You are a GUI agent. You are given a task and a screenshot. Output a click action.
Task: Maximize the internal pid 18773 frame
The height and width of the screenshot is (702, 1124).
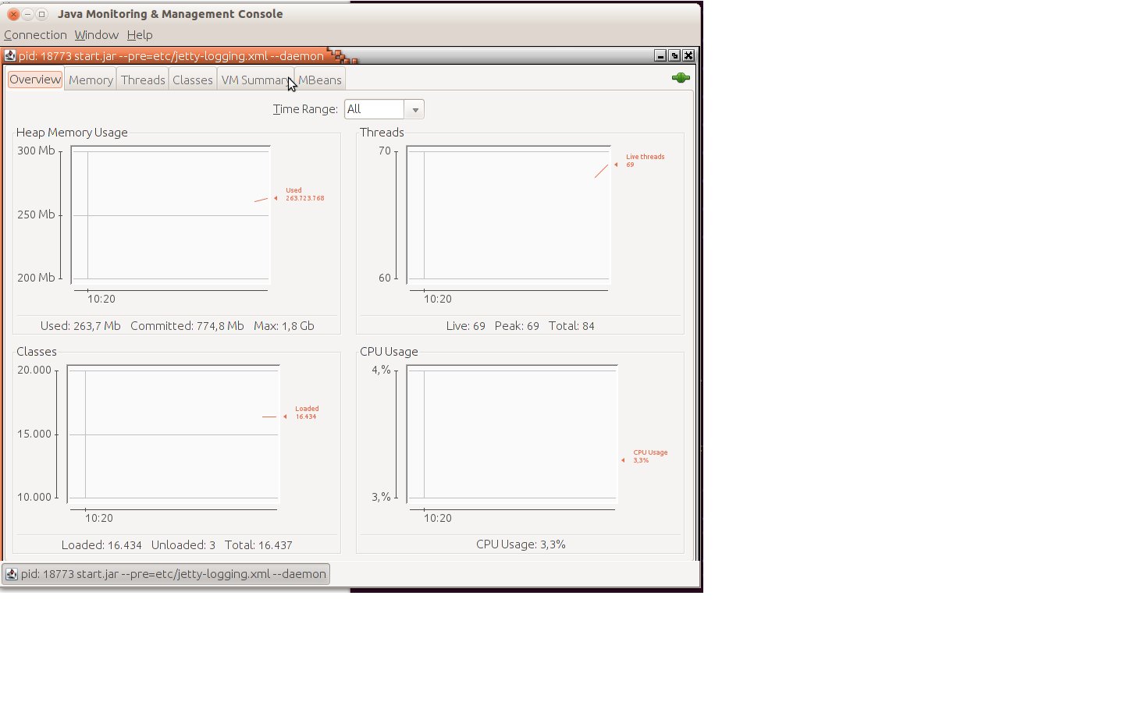pyautogui.click(x=674, y=55)
